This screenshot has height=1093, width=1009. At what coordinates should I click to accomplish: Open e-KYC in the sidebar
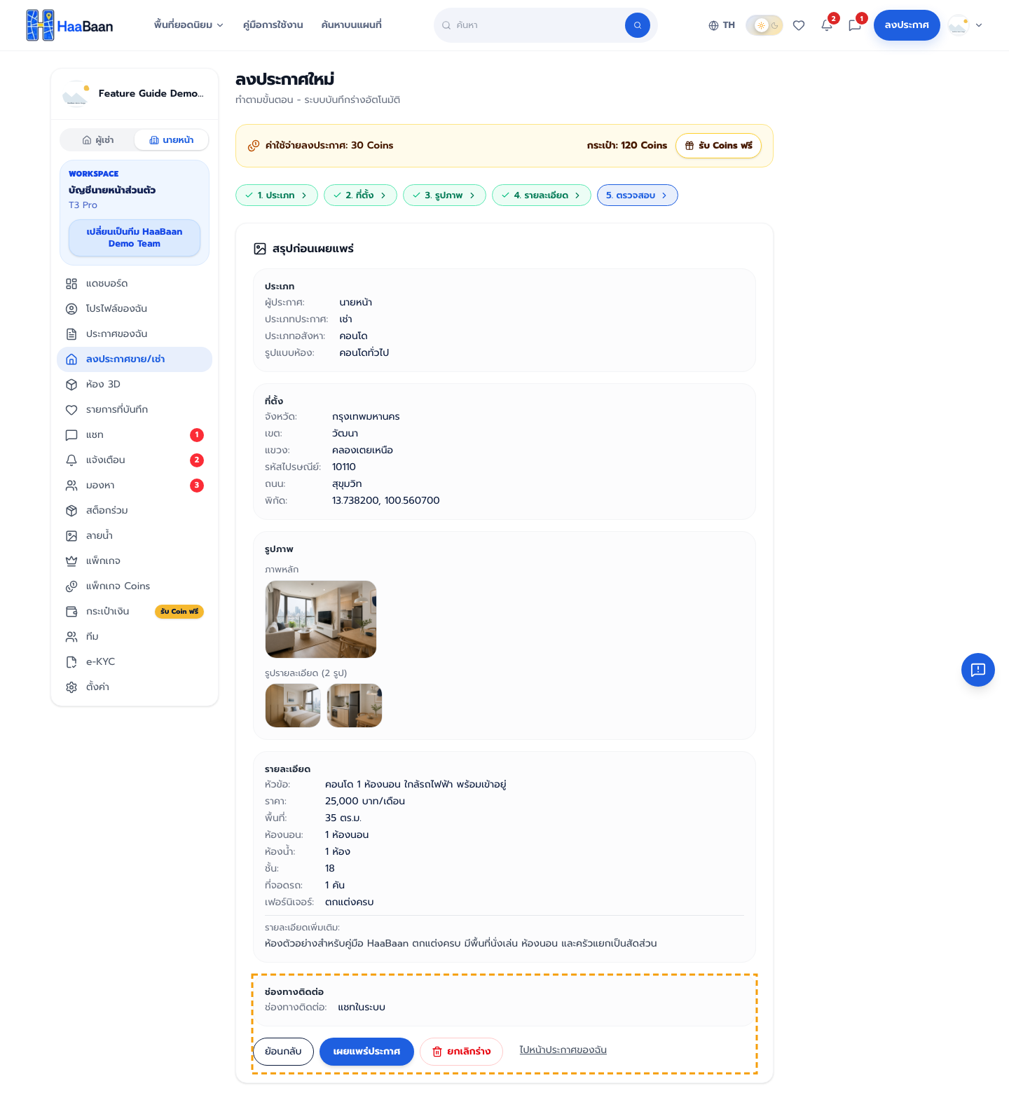coord(135,662)
